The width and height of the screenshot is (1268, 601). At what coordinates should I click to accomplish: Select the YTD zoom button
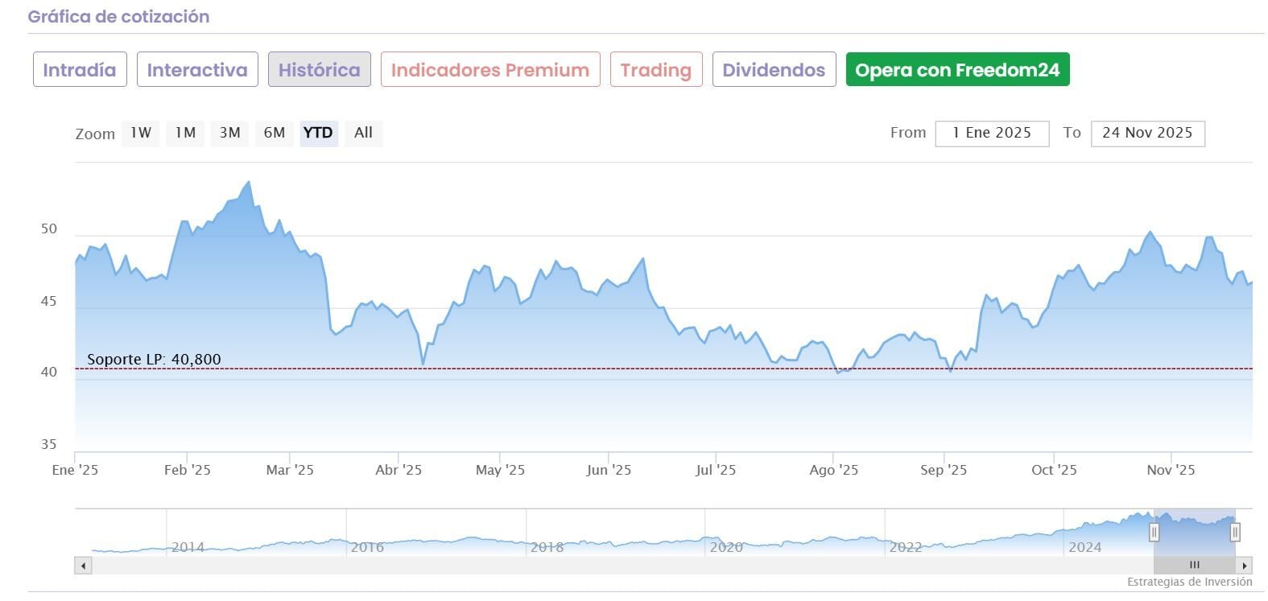pyautogui.click(x=318, y=133)
